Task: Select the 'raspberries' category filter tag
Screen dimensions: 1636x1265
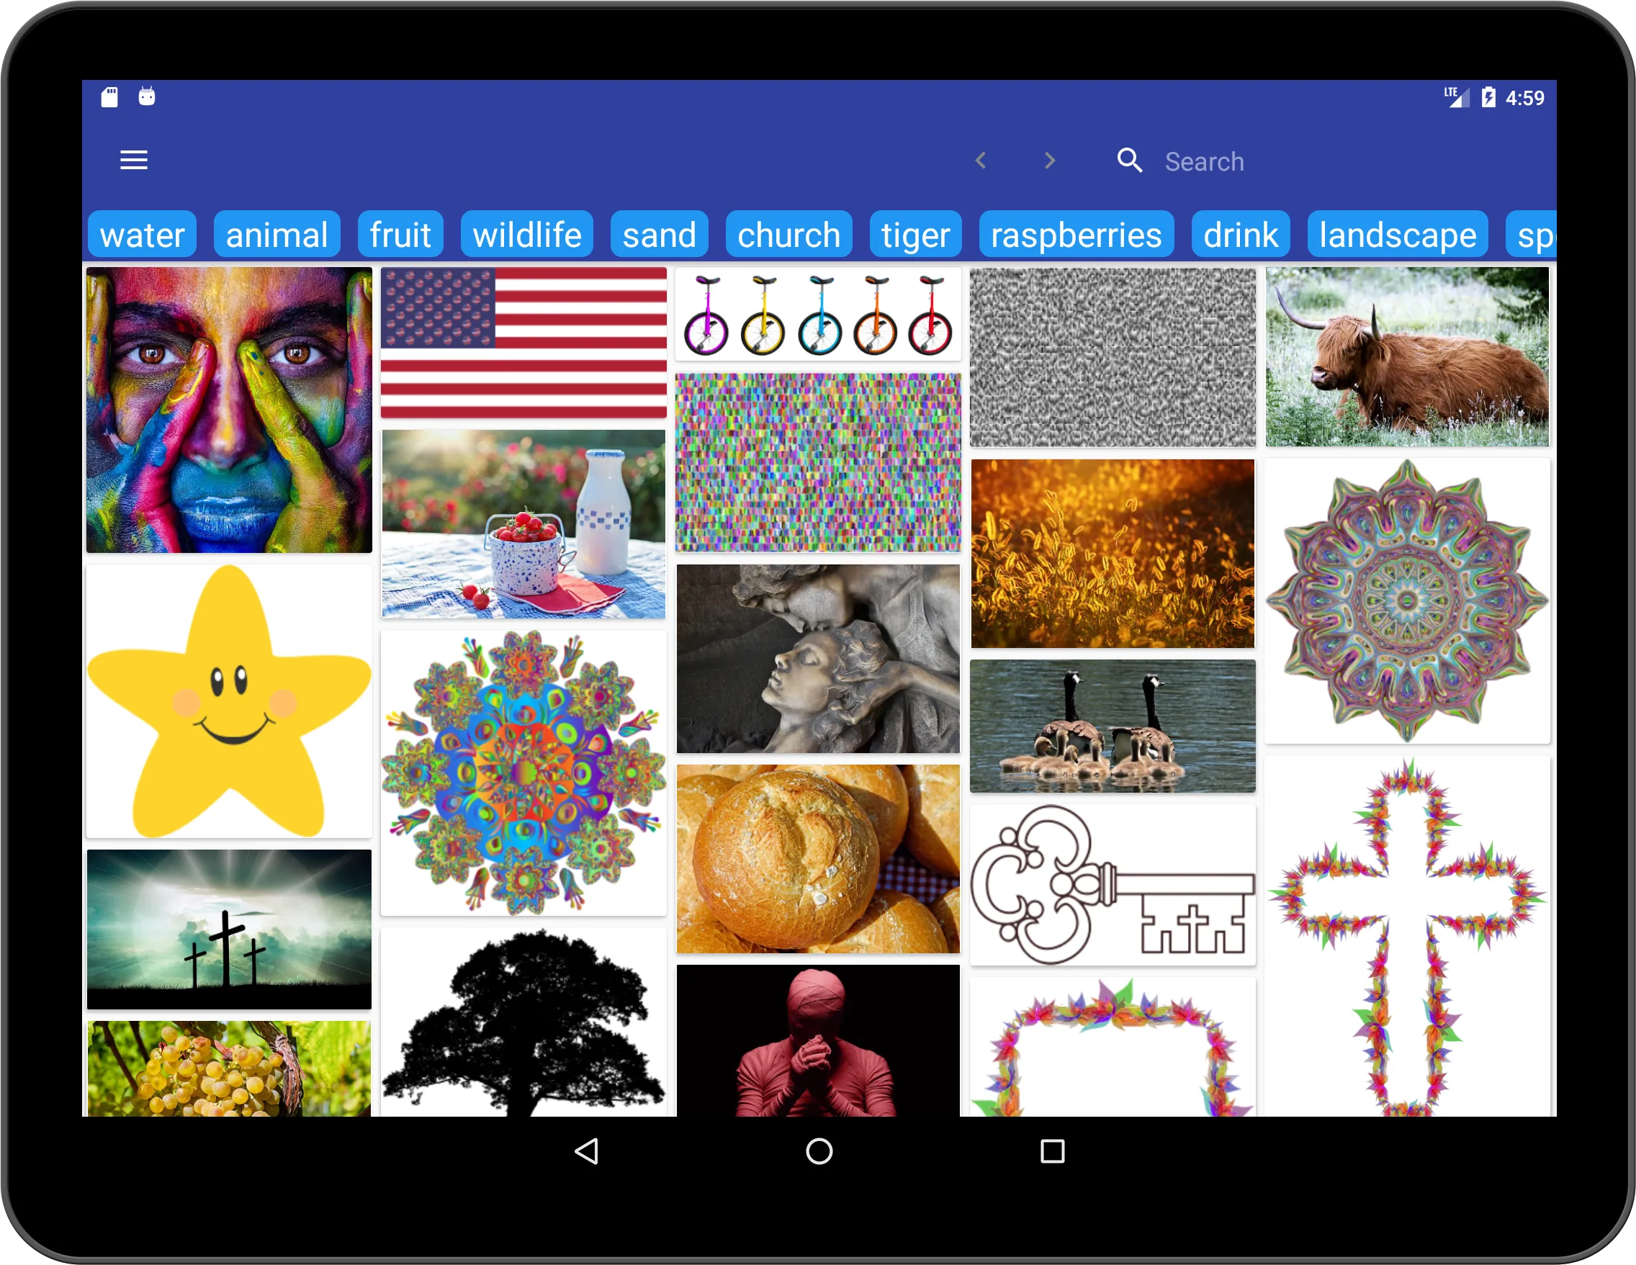Action: (x=1077, y=235)
